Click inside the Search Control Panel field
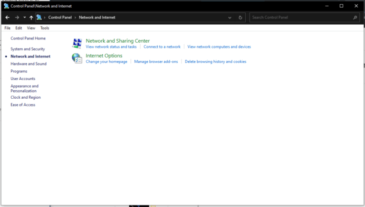Image resolution: width=365 pixels, height=207 pixels. click(x=301, y=18)
